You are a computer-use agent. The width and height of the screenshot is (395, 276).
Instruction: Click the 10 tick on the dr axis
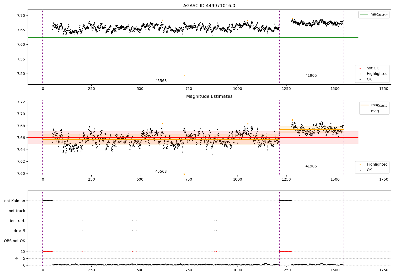point(23,252)
